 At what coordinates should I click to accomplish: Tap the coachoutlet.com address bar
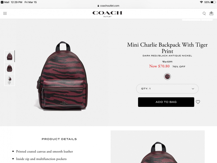[x=108, y=6]
